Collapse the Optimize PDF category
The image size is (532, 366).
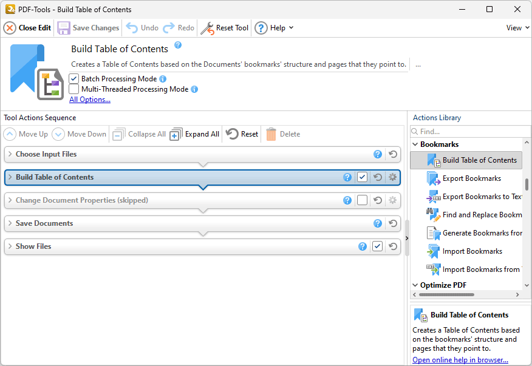tap(415, 285)
